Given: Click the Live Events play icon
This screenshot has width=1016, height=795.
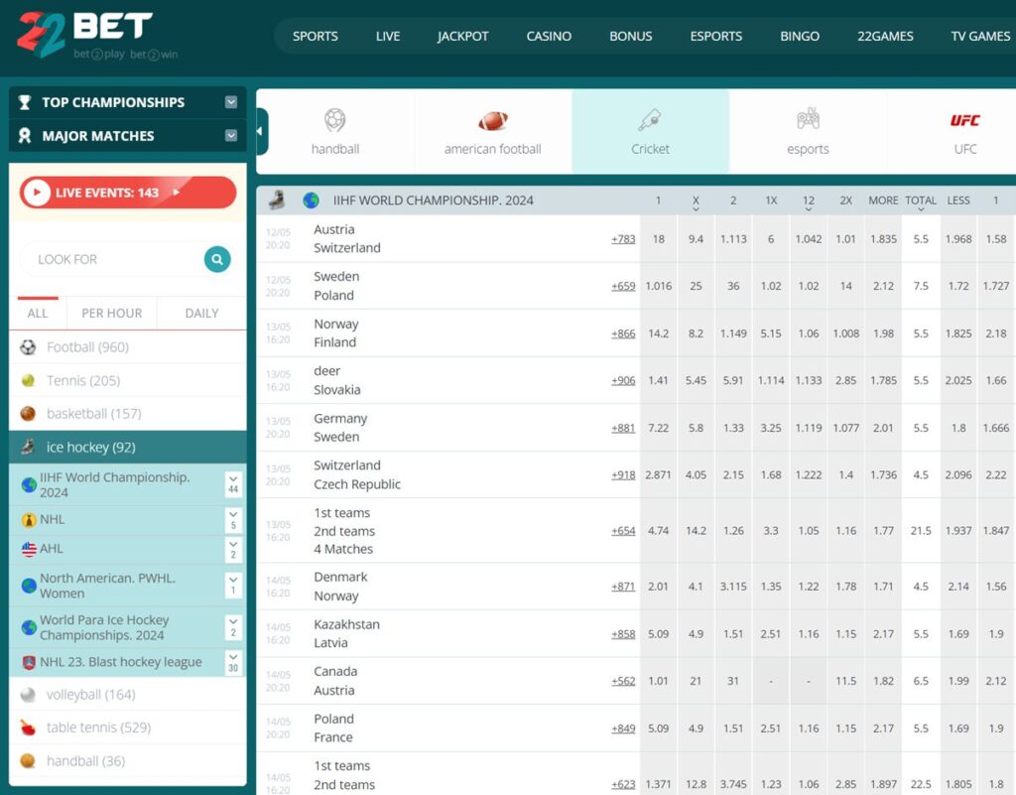Looking at the screenshot, I should point(37,193).
